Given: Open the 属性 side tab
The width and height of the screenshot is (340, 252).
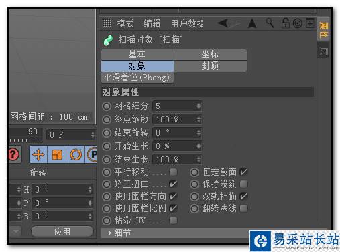Looking at the screenshot, I should (323, 29).
